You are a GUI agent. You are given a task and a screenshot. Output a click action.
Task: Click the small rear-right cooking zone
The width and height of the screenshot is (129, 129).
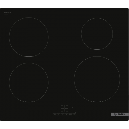(x=97, y=34)
